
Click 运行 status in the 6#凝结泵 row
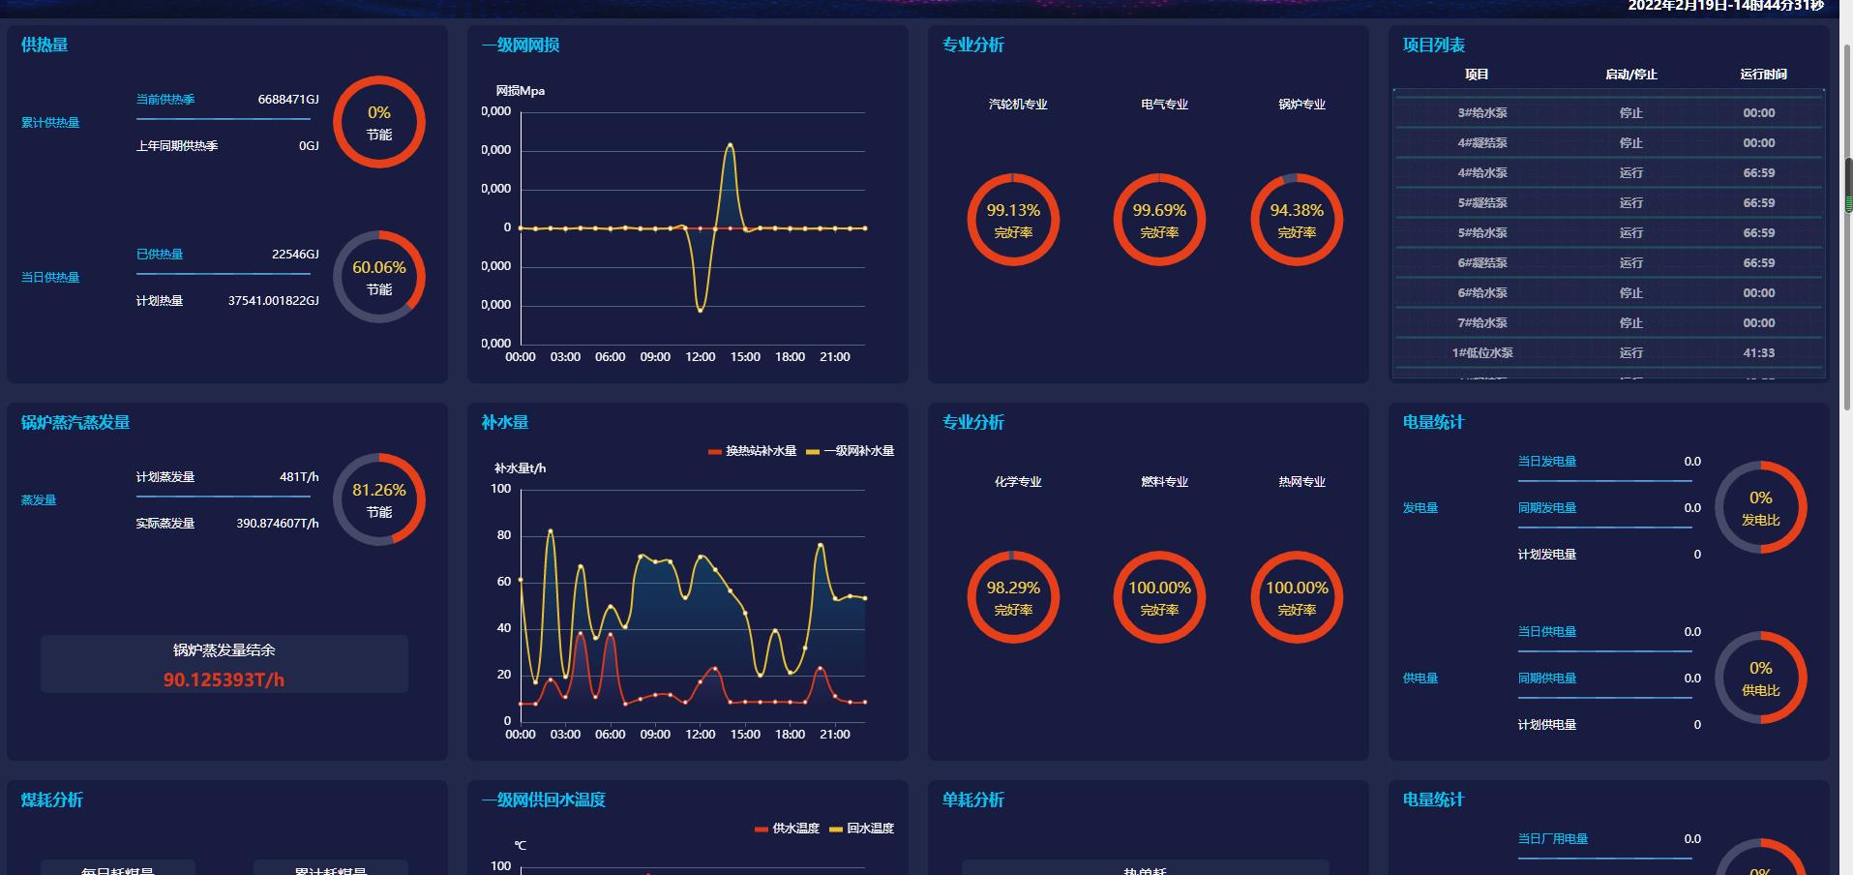pyautogui.click(x=1631, y=263)
